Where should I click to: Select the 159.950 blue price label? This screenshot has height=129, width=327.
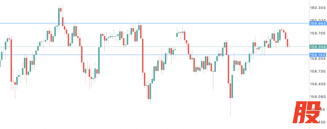(x=318, y=23)
